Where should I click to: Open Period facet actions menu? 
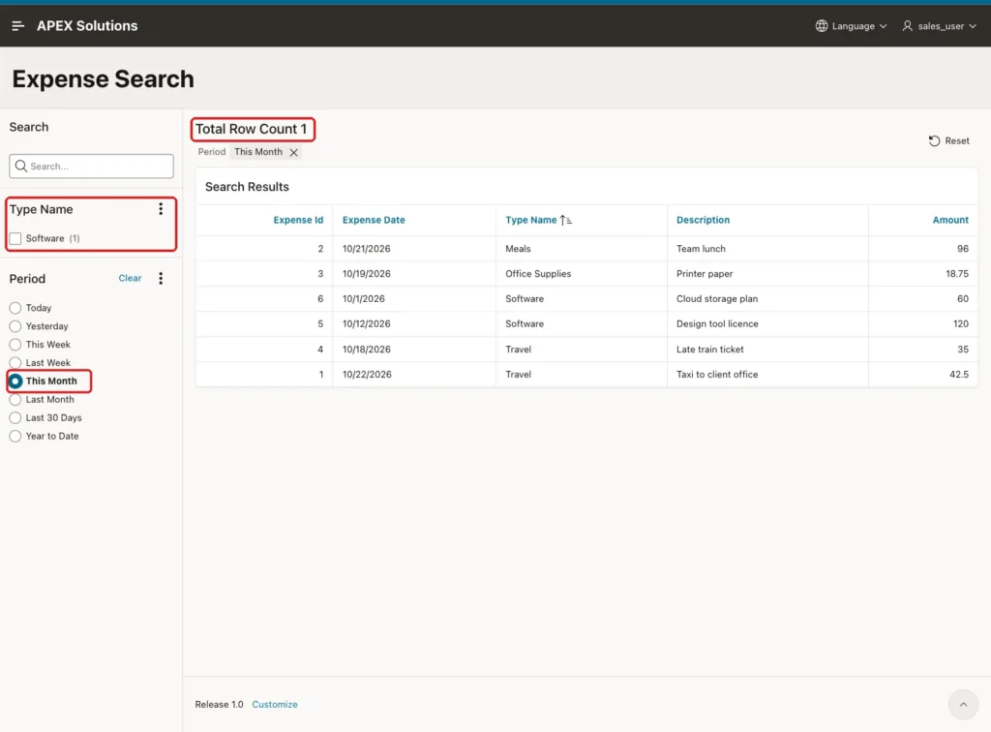tap(161, 278)
